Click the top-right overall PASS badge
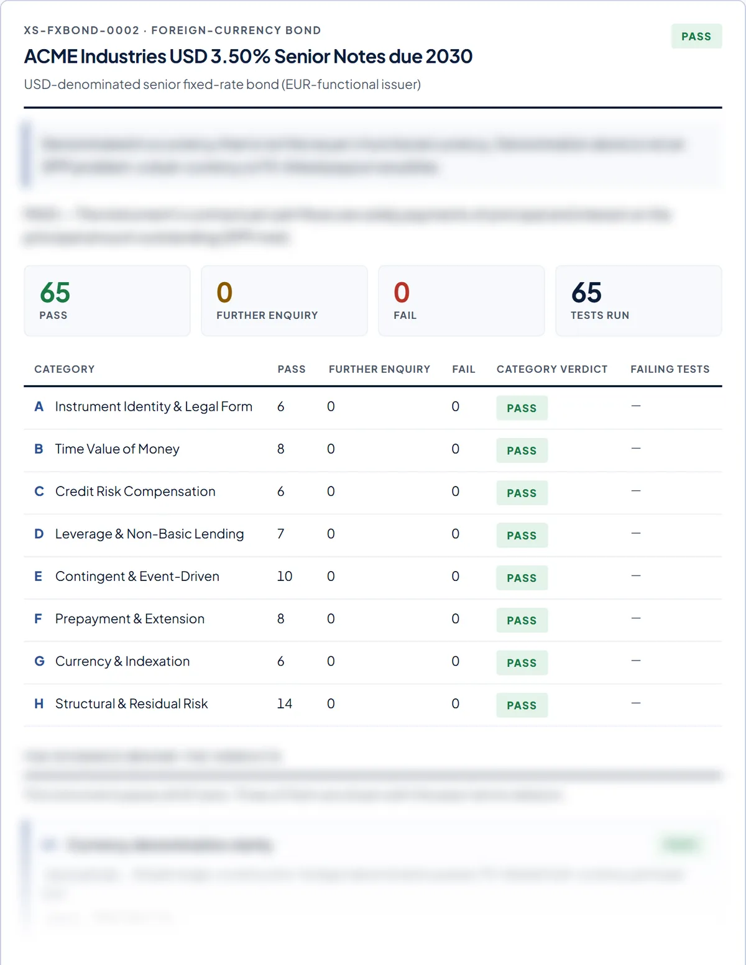Viewport: 746px width, 965px height. click(x=696, y=36)
